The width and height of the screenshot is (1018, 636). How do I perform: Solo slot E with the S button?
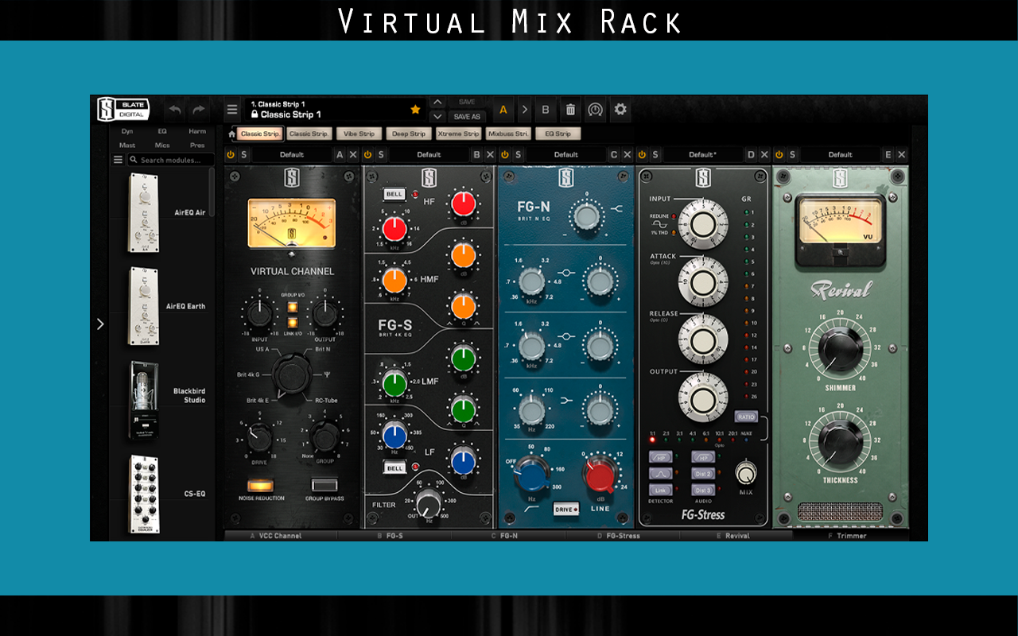[792, 154]
